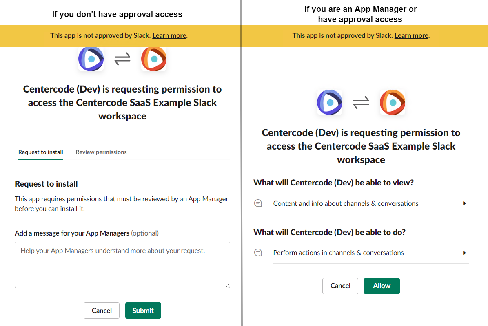Open Learn more link in left banner
Screen dimensions: 488x326
(169, 36)
